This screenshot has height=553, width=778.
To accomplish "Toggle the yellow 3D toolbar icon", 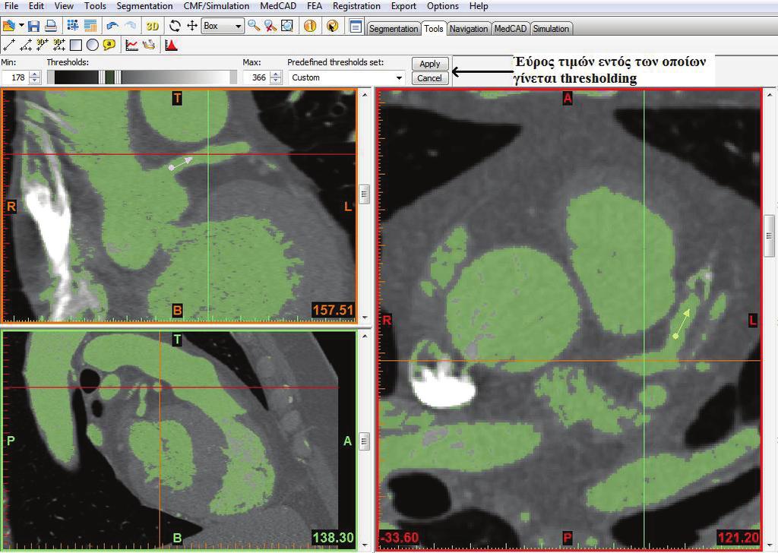I will click(152, 26).
